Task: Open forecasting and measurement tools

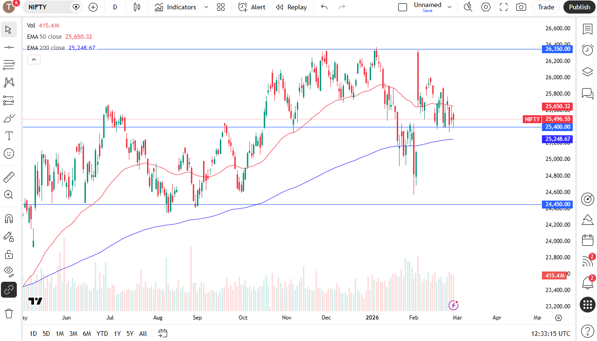Action: (x=8, y=100)
